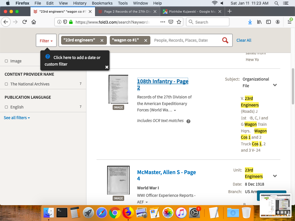Tick the English language checkbox
Screen dimensions: 295x221
pos(6,107)
